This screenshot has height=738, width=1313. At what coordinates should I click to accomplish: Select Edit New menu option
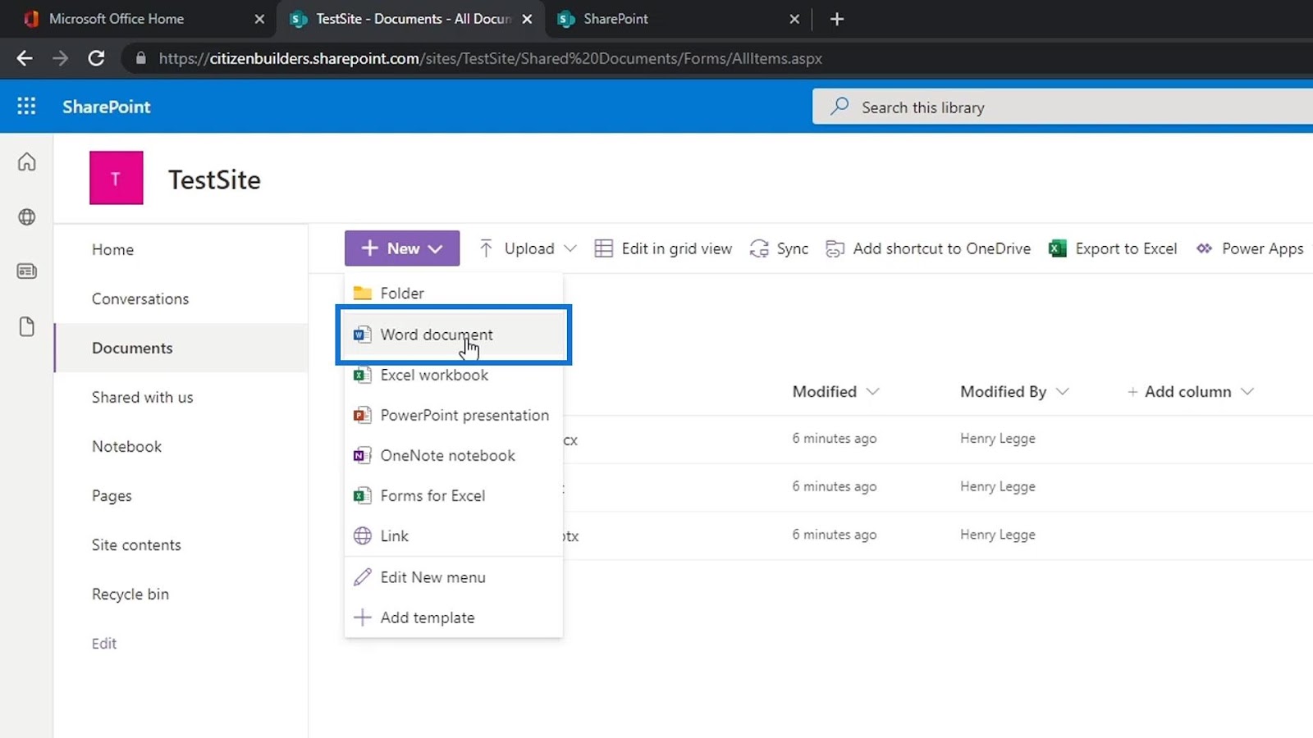[454, 577]
